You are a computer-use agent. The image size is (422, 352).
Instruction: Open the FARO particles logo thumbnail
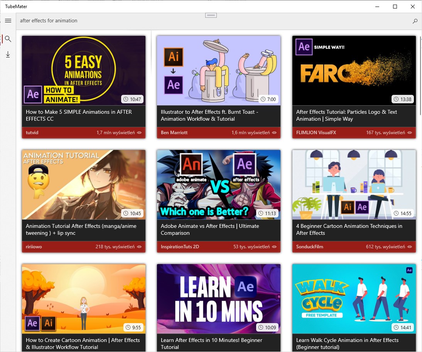(354, 71)
